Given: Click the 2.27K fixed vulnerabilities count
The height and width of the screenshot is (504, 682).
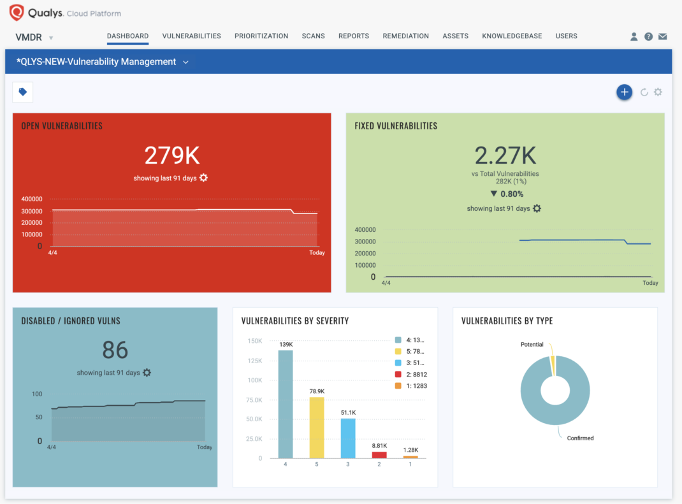Looking at the screenshot, I should tap(505, 155).
